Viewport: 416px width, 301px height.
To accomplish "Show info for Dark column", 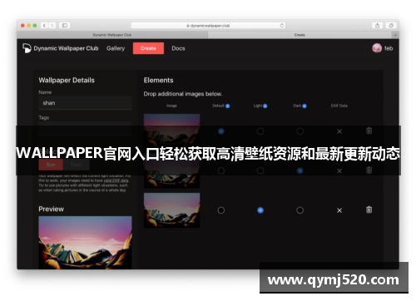I will [305, 106].
